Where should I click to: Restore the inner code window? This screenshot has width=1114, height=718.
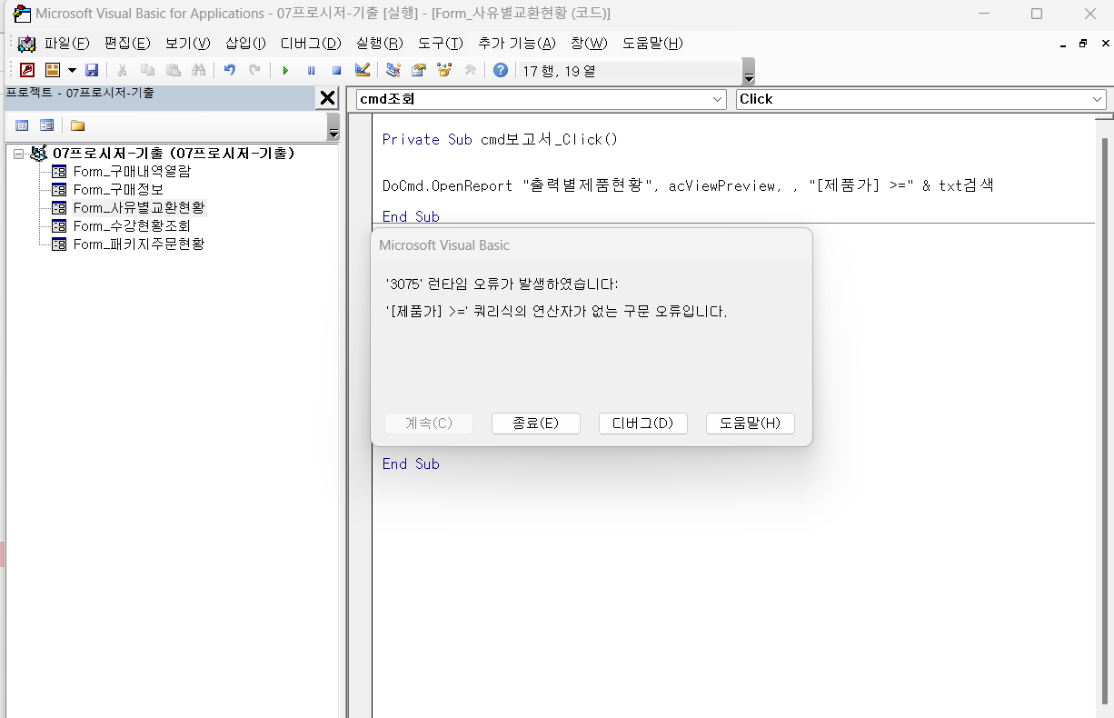[1082, 44]
